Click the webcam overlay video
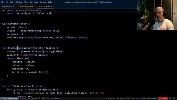Viewport: 177px width, 100px height. point(157,15)
